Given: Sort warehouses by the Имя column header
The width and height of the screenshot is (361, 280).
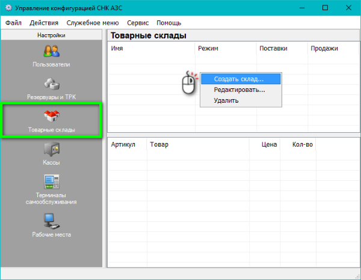Looking at the screenshot, I should (117, 48).
